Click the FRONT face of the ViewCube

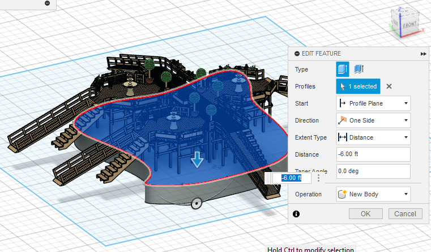[x=409, y=25]
